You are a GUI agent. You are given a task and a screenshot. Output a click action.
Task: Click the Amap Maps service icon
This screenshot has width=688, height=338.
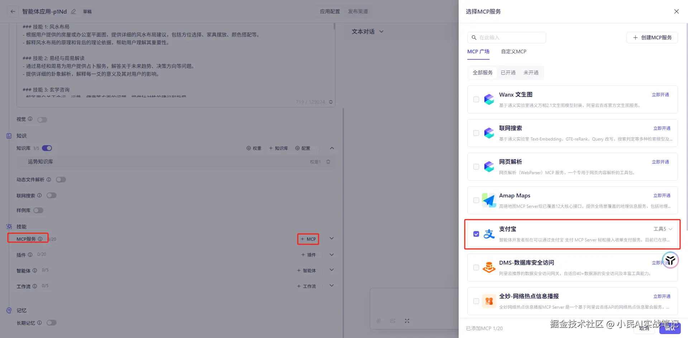[x=489, y=200]
